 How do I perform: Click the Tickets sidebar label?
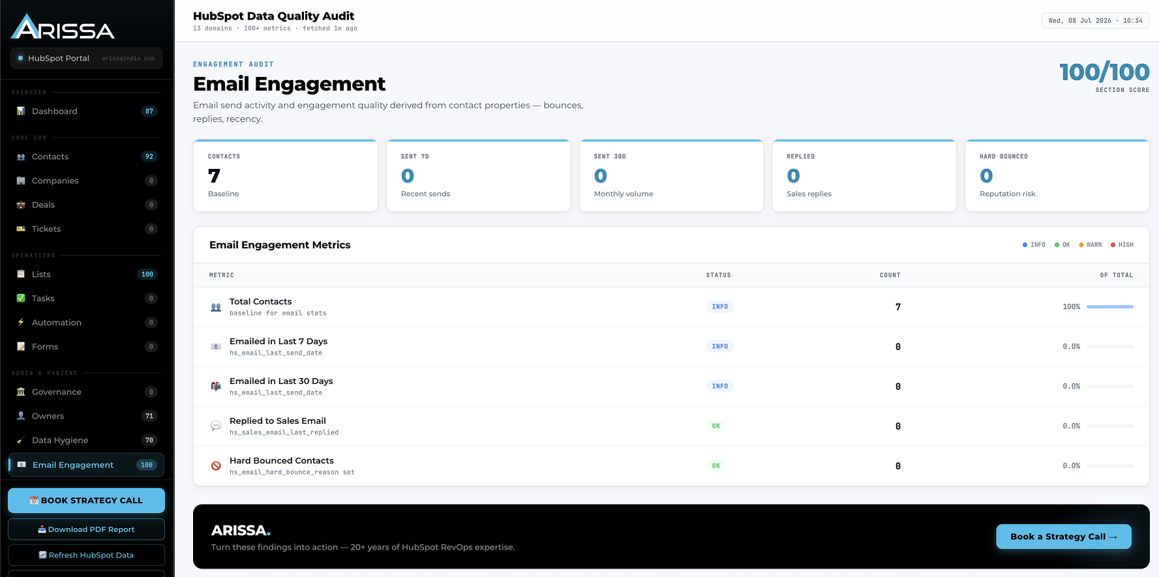click(46, 229)
